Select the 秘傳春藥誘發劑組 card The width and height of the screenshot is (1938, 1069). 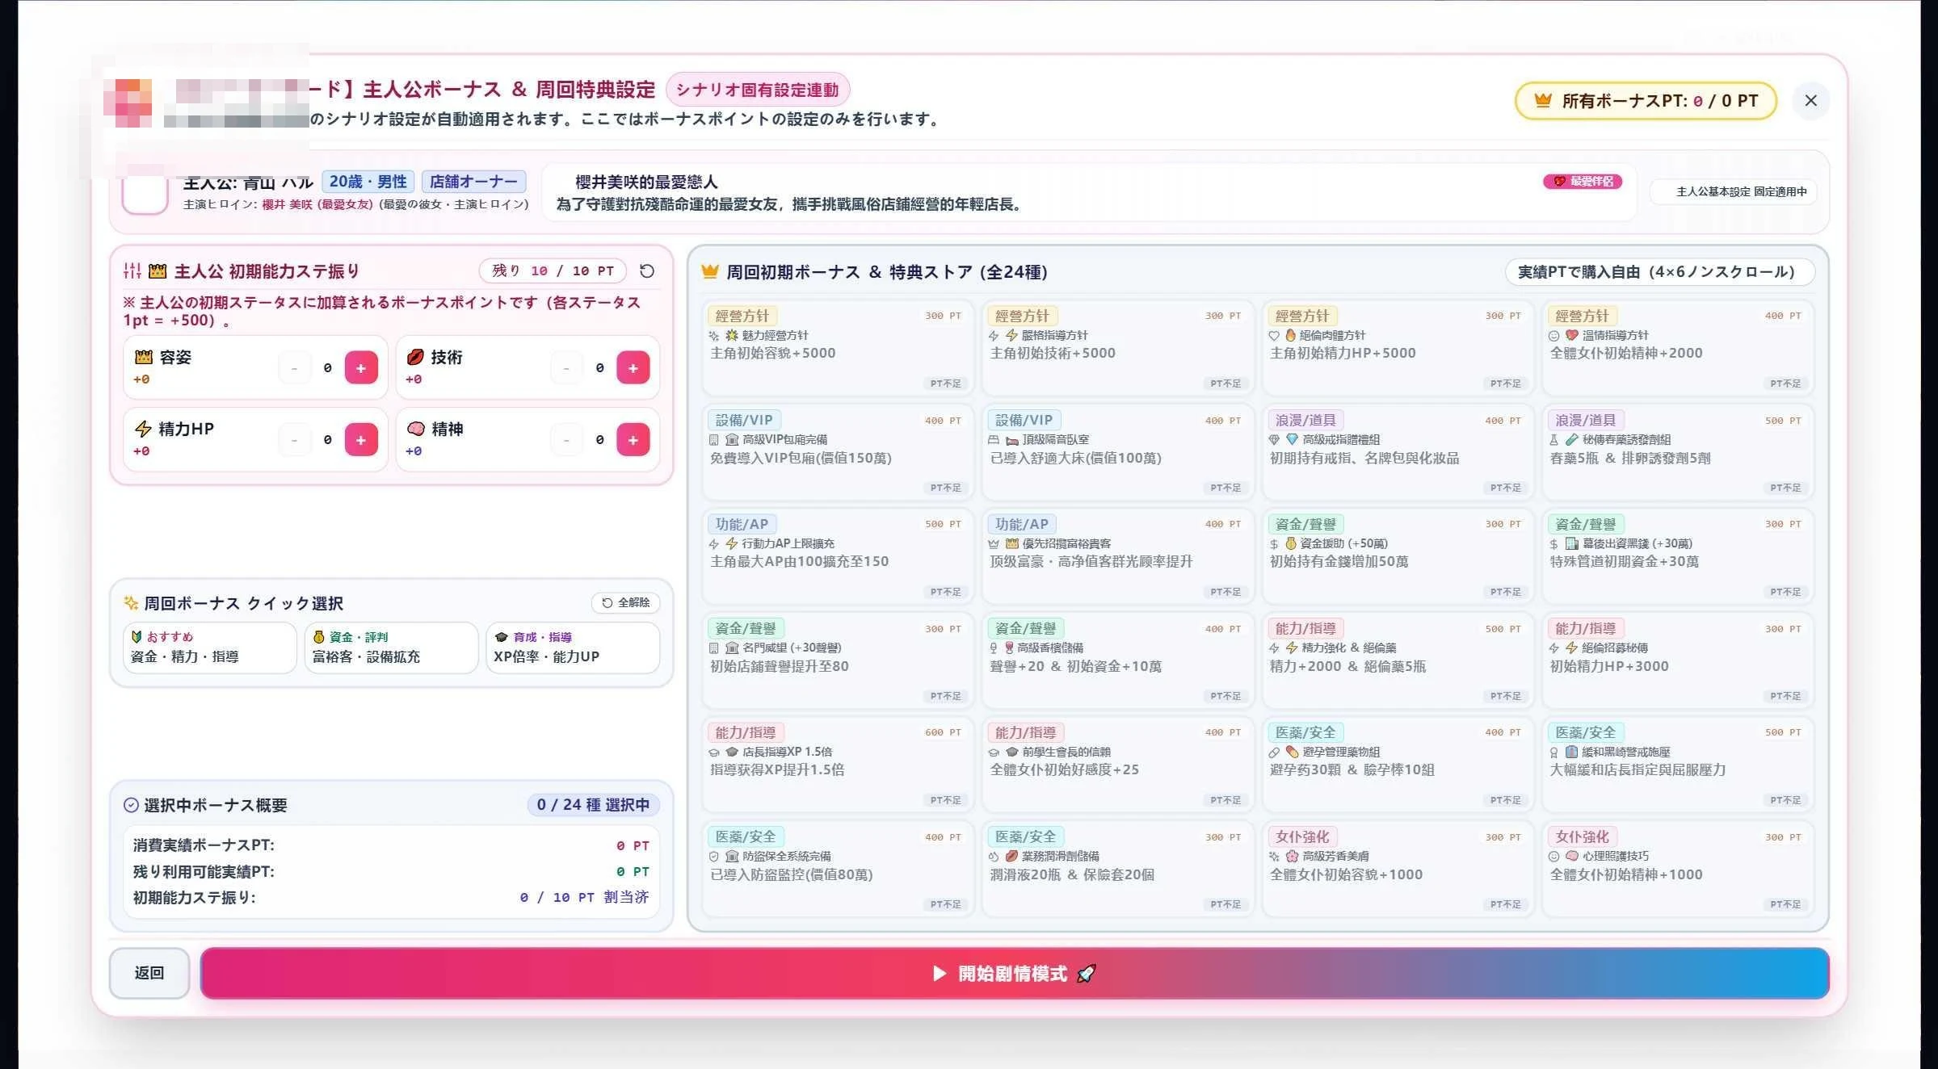coord(1678,452)
